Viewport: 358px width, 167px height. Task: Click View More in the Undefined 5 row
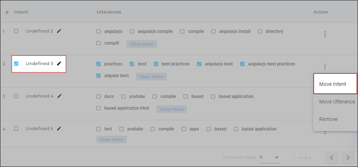[112, 140]
